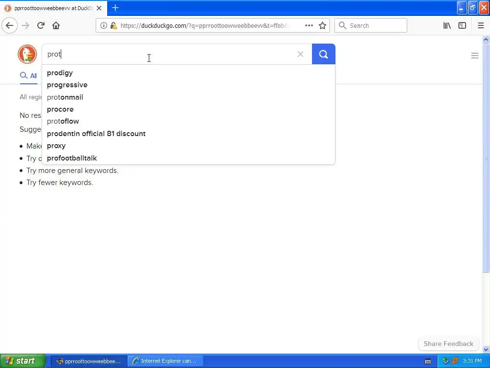Open a new tab with plus

(115, 8)
